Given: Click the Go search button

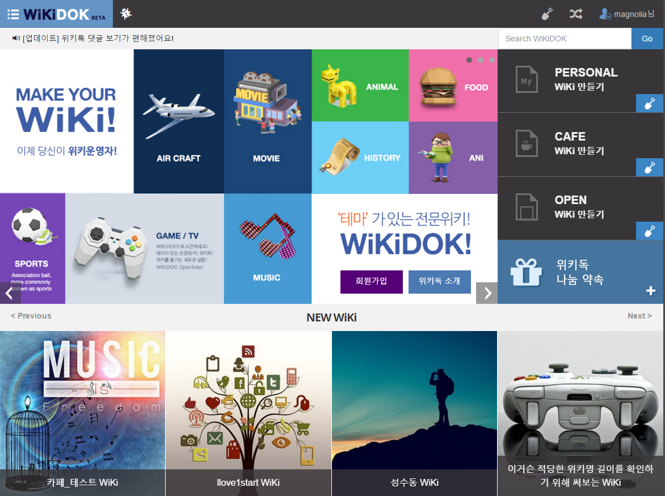Looking at the screenshot, I should coord(647,39).
